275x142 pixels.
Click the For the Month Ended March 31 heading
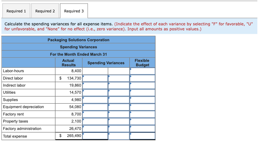(x=78, y=54)
